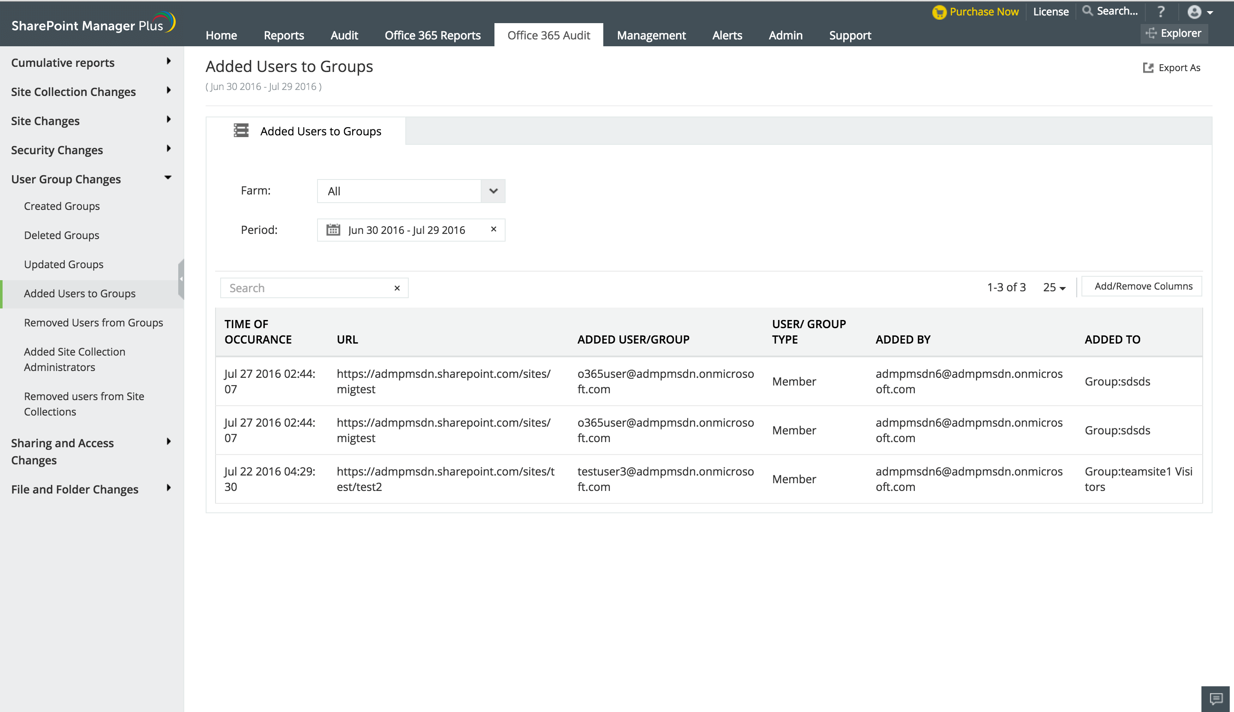Click the Export As icon
This screenshot has width=1234, height=712.
[1148, 68]
